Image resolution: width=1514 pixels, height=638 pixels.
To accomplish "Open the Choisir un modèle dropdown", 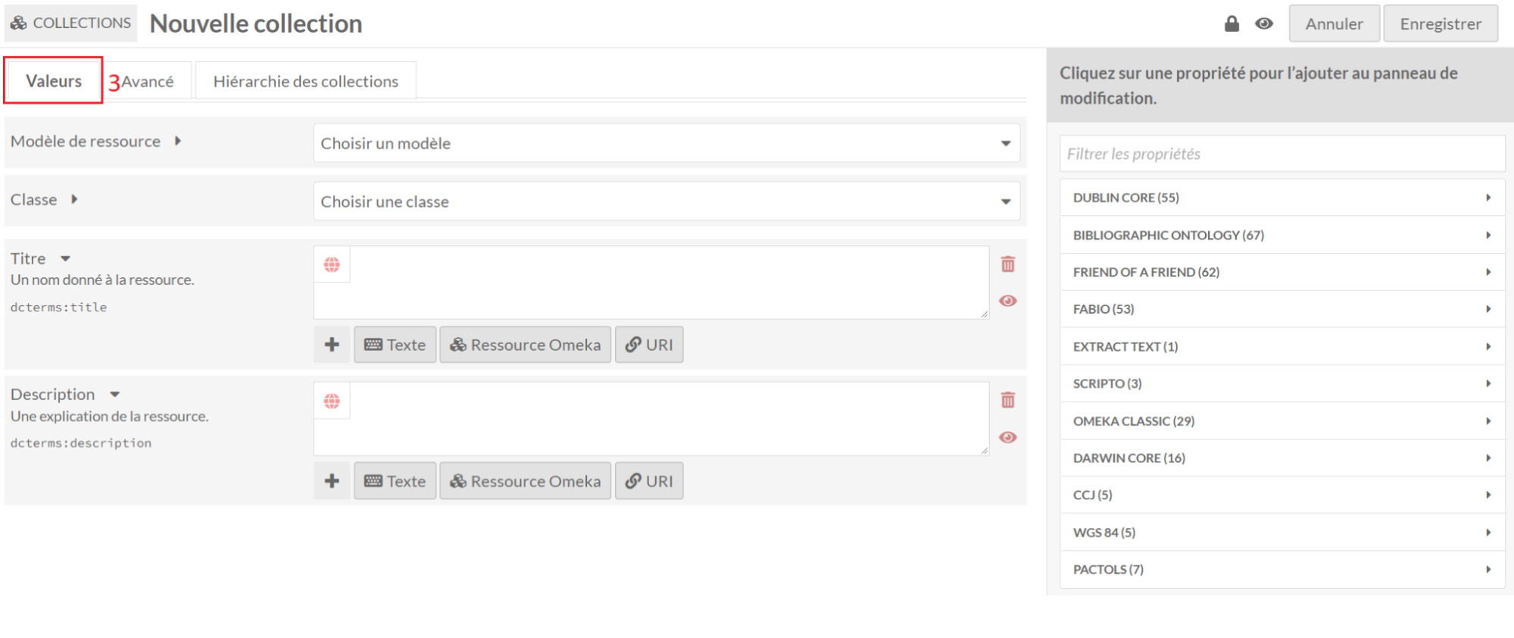I will [666, 143].
